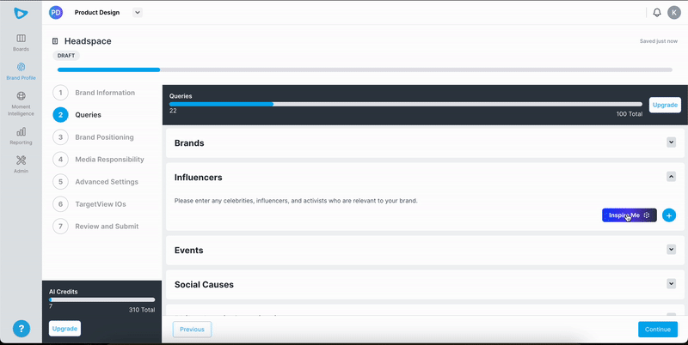The image size is (688, 345).
Task: Click the document icon beside Headspace
Action: (55, 41)
